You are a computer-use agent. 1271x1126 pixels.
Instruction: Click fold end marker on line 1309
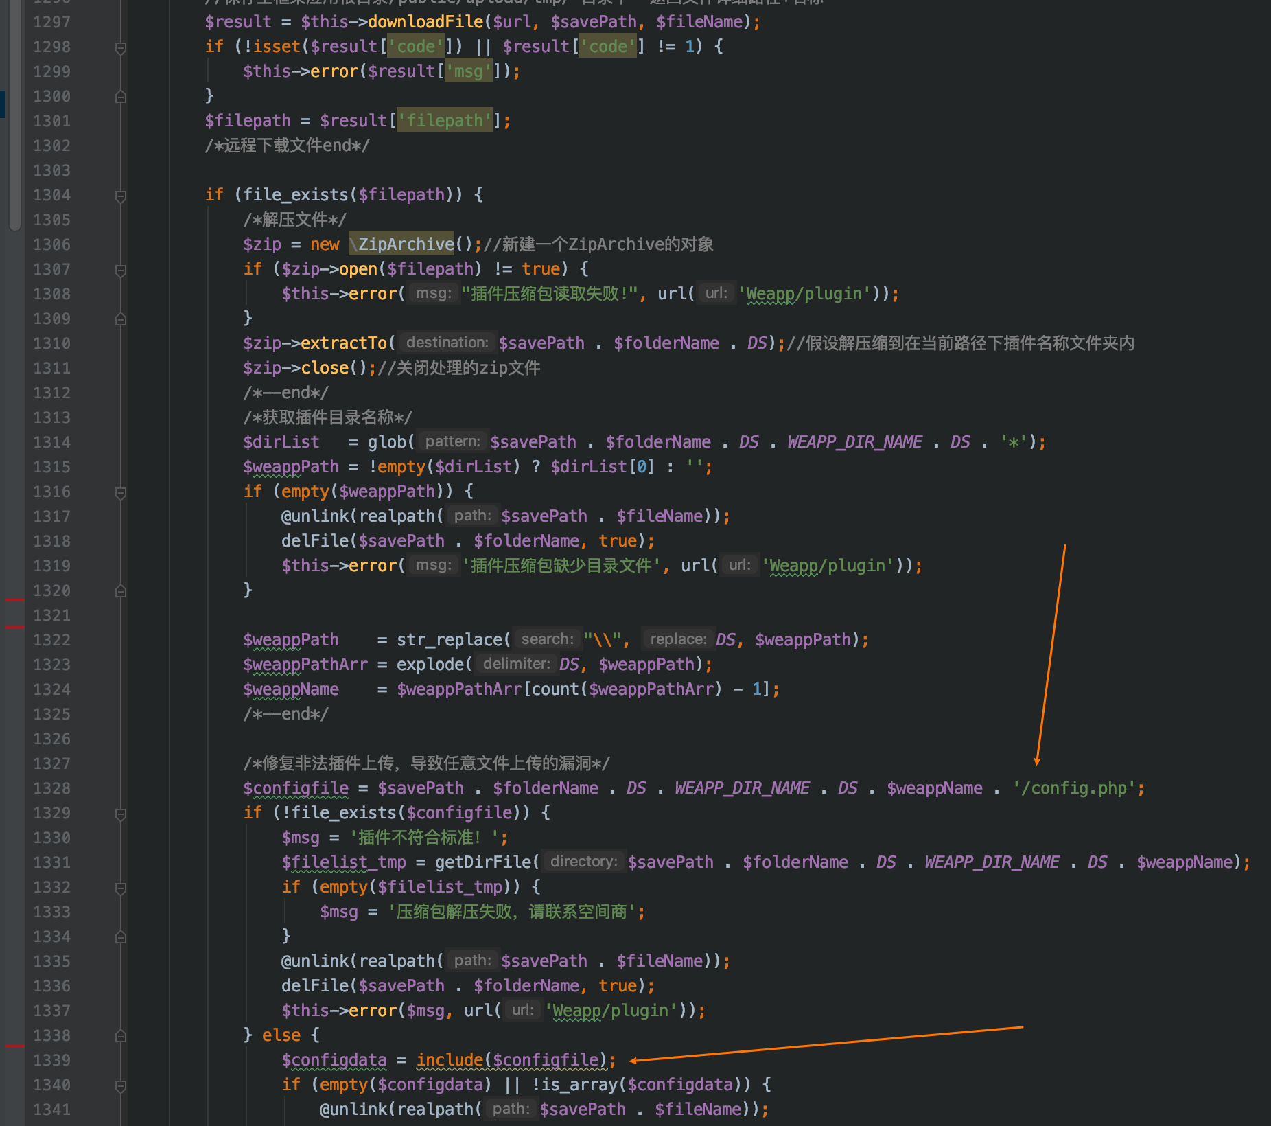121,319
